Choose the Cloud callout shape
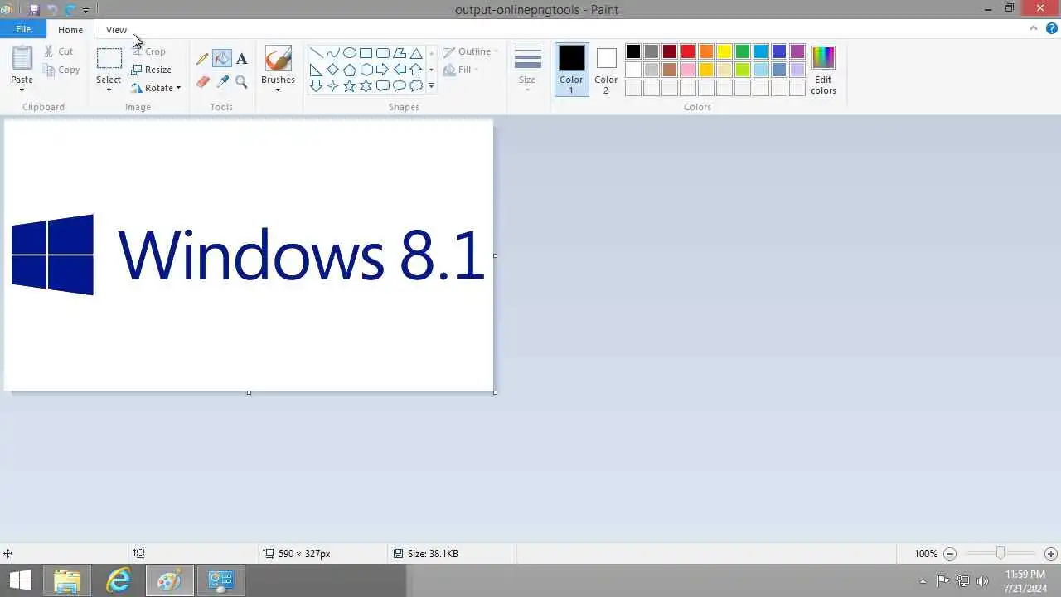Screen dimensions: 1061x597 coord(416,86)
